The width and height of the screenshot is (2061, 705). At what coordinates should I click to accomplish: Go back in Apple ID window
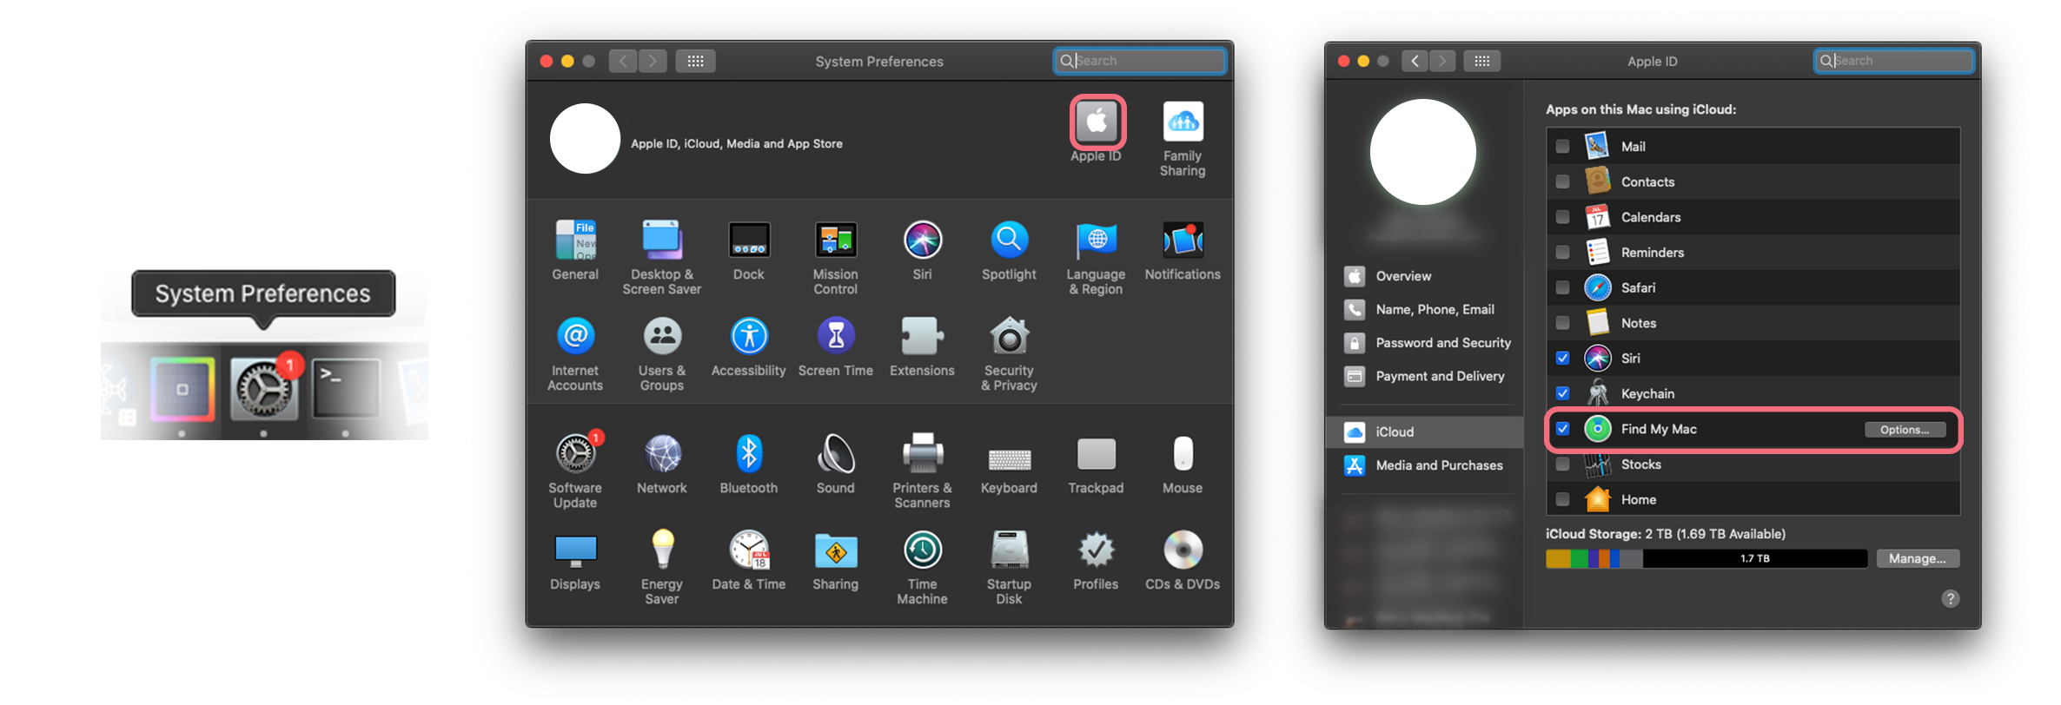tap(1415, 61)
